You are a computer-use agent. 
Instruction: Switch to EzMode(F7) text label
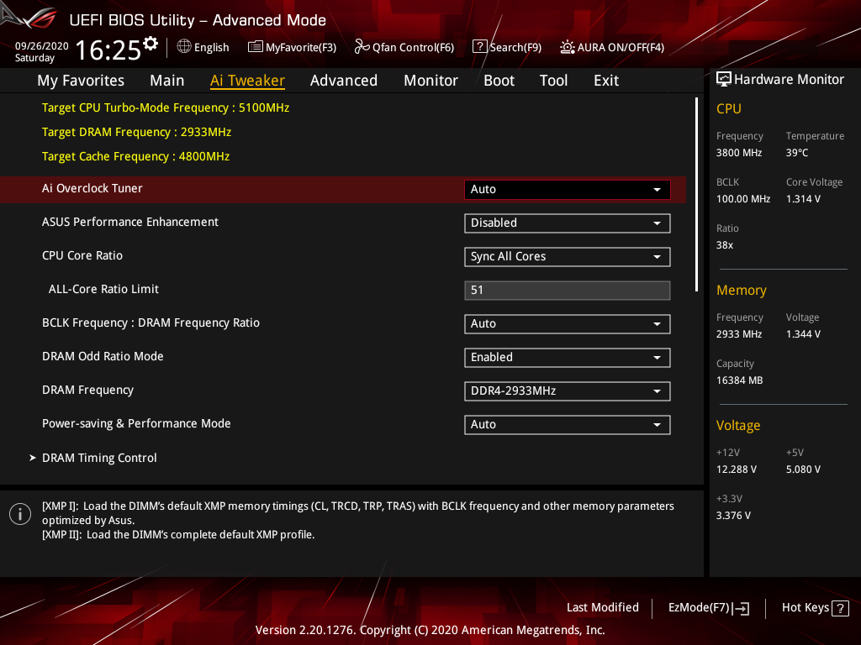699,608
